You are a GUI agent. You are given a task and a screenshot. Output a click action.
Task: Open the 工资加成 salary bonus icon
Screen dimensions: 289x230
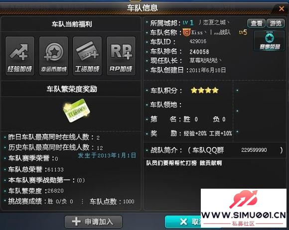coord(87,56)
